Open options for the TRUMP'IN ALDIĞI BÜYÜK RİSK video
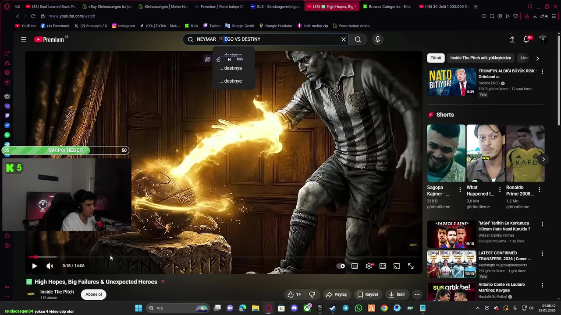The width and height of the screenshot is (561, 315). coord(542,72)
